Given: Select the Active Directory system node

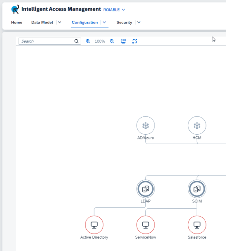Looking at the screenshot, I should [94, 225].
